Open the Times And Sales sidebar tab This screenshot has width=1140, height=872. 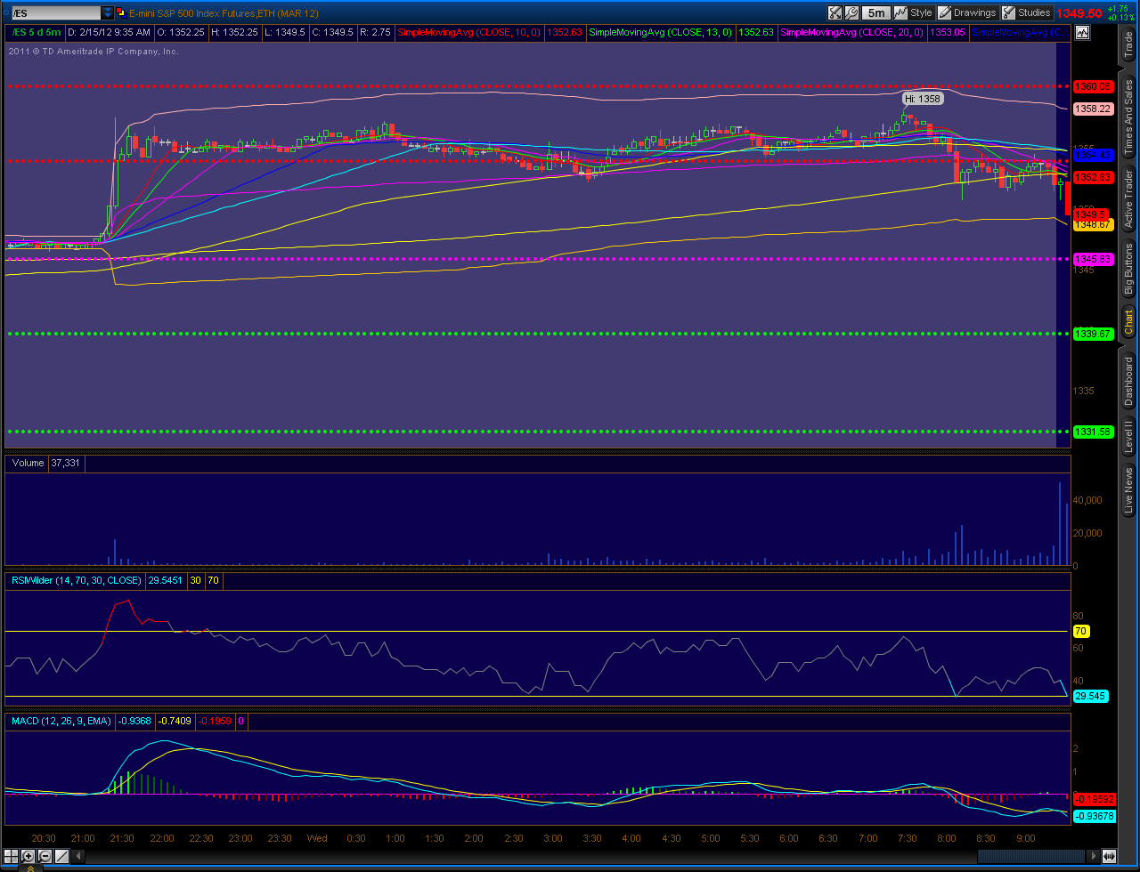click(1128, 118)
